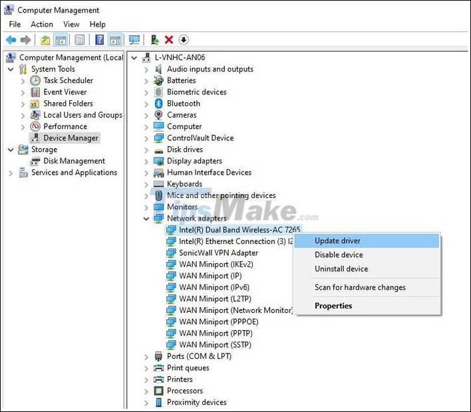
Task: Click the Bluetooth category icon
Action: click(158, 104)
